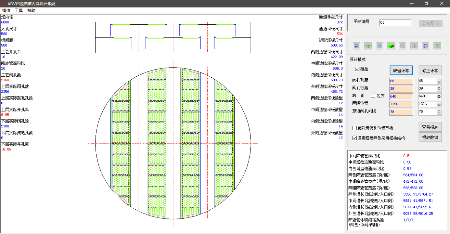Click the blue double-bracket tray layout icon
This screenshot has height=234, width=450.
pyautogui.click(x=356, y=46)
